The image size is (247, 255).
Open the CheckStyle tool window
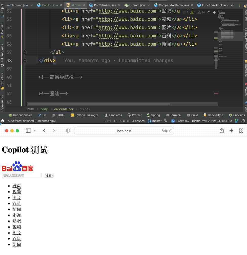pyautogui.click(x=213, y=115)
